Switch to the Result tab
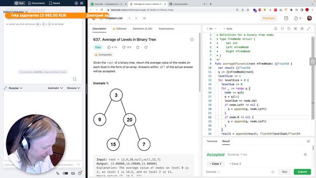This screenshot has height=178, width=316. tap(226, 141)
